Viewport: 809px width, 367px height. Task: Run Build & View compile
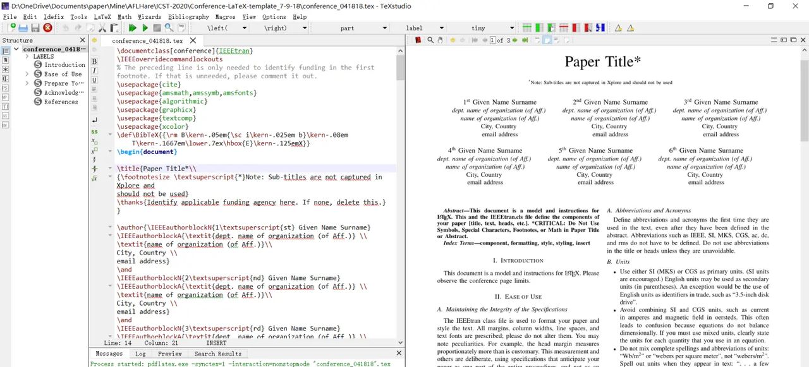click(133, 28)
